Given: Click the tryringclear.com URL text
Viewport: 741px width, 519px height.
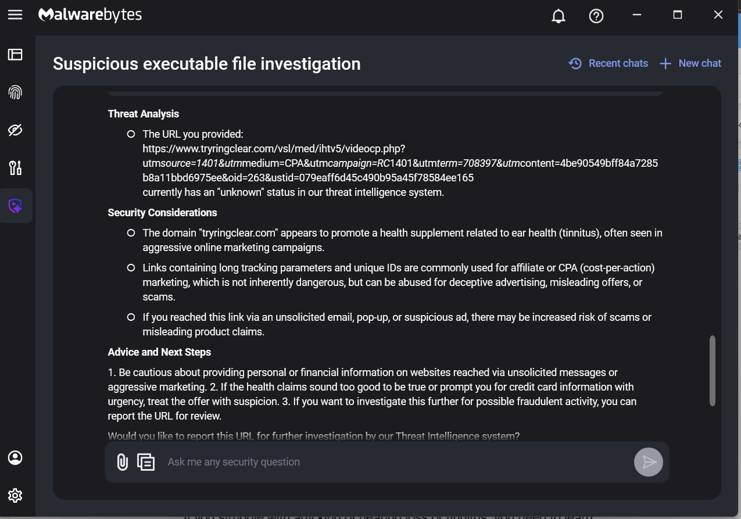Looking at the screenshot, I should click(400, 163).
